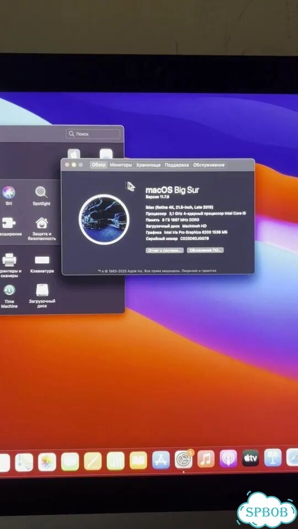Close the About This Mac window
298x529 pixels.
(67, 165)
